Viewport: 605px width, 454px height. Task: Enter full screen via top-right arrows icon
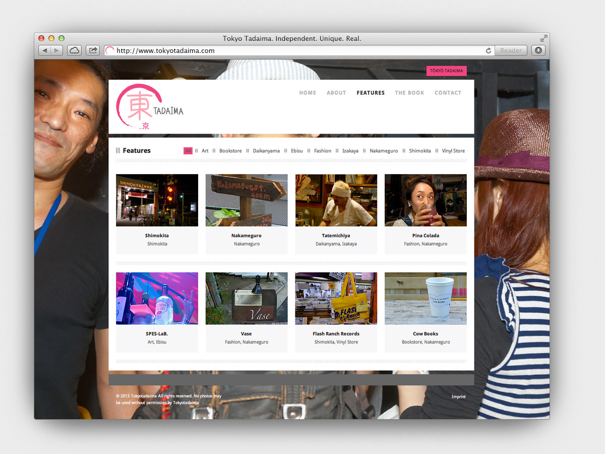[543, 38]
